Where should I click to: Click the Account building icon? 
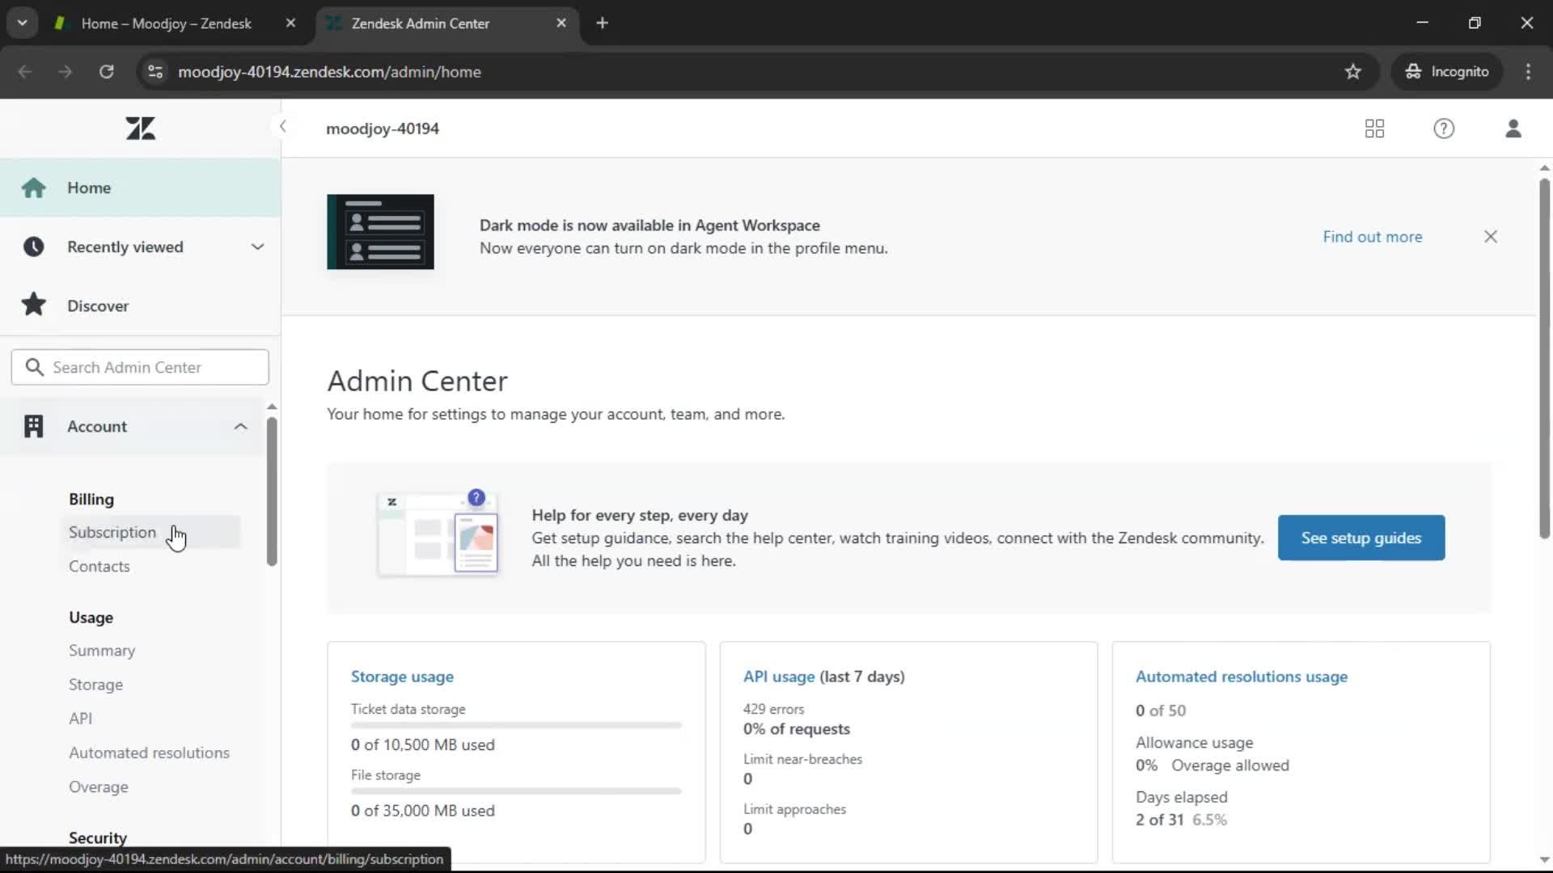tap(33, 426)
